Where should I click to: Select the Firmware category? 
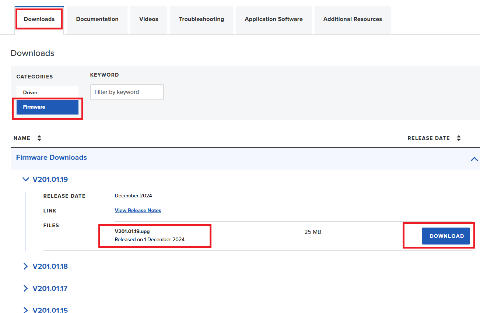coord(48,107)
